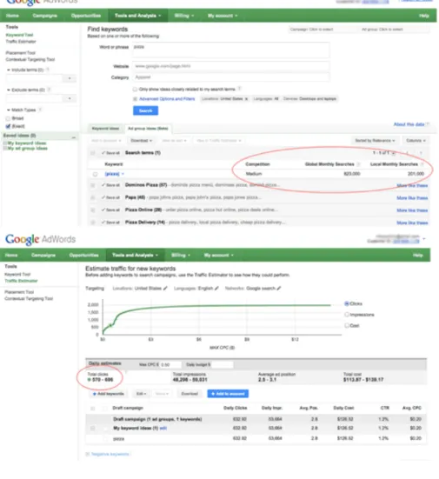
Task: Click help icon beside Local Monthly Searches
Action: 422,164
